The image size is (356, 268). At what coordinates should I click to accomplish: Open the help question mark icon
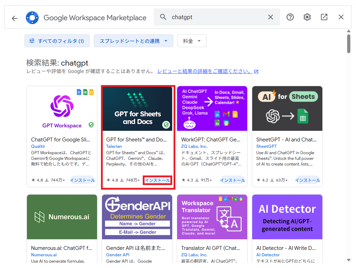point(290,17)
